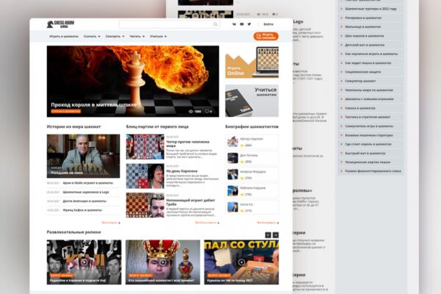Viewport: 441px width, 294px height.
Task: Open the Twitter icon in header
Action: (249, 24)
